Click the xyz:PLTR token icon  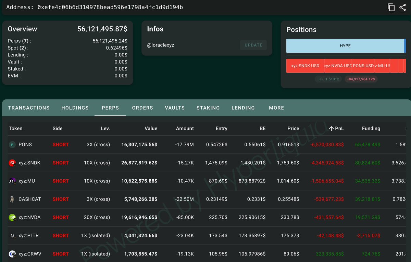[x=12, y=236]
